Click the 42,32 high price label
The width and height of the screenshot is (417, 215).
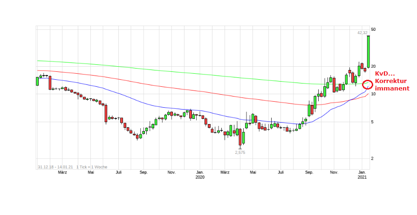click(x=362, y=33)
